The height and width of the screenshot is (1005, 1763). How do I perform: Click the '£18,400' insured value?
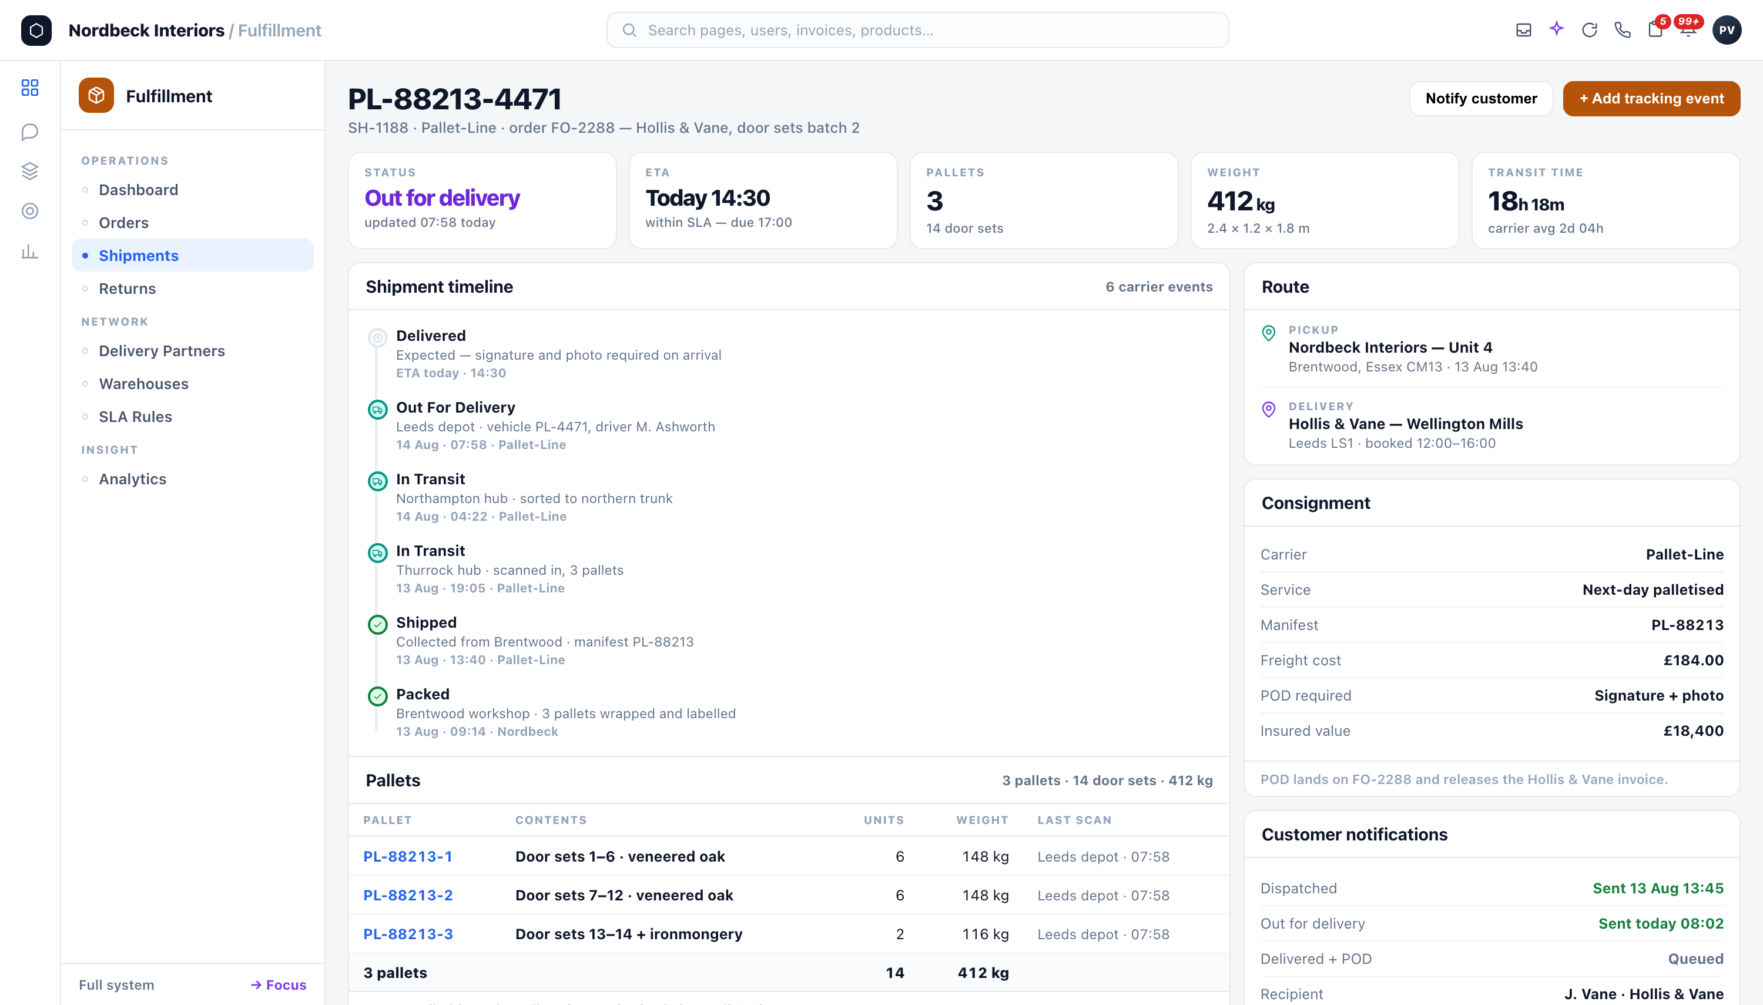[x=1693, y=731]
